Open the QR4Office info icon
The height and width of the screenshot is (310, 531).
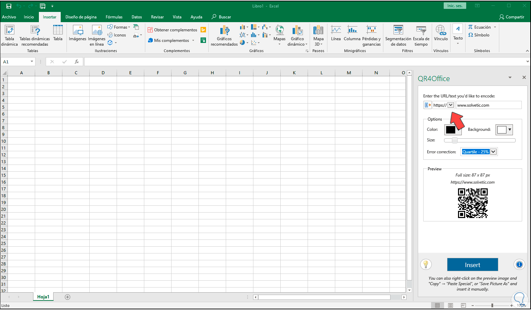[x=519, y=264]
